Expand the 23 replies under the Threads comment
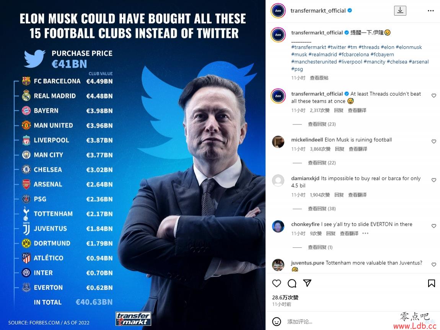440x330 pixels. 321,124
